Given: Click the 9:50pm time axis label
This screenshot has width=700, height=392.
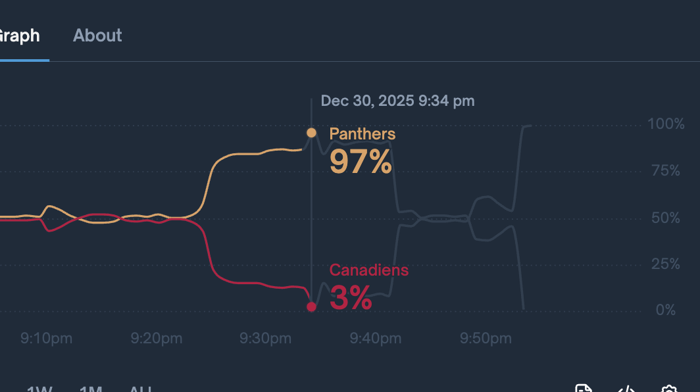Looking at the screenshot, I should point(486,339).
